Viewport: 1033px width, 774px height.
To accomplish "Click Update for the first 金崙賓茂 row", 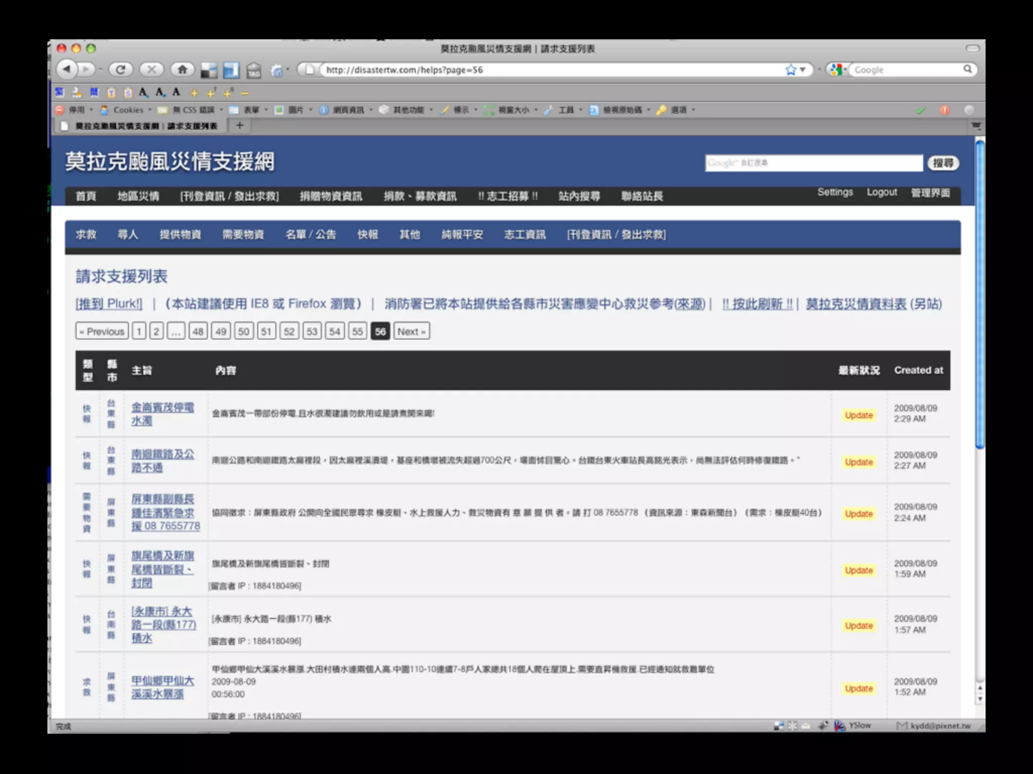I will pyautogui.click(x=858, y=415).
